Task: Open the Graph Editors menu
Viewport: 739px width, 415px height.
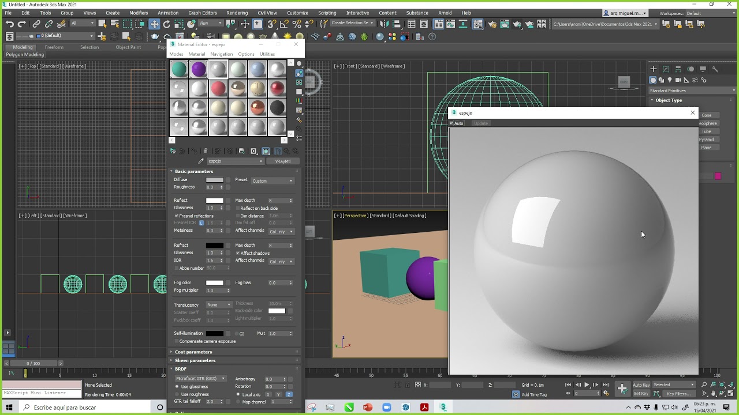Action: [203, 13]
